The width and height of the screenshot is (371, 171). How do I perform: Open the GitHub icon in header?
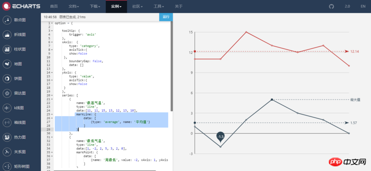(x=331, y=6)
